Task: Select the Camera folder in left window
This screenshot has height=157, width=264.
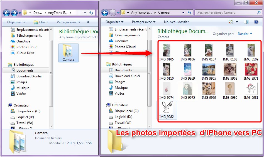Action: [x=68, y=53]
